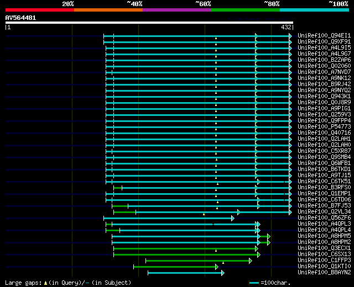Click the UniRef100_C6TK51 label

click(324, 182)
